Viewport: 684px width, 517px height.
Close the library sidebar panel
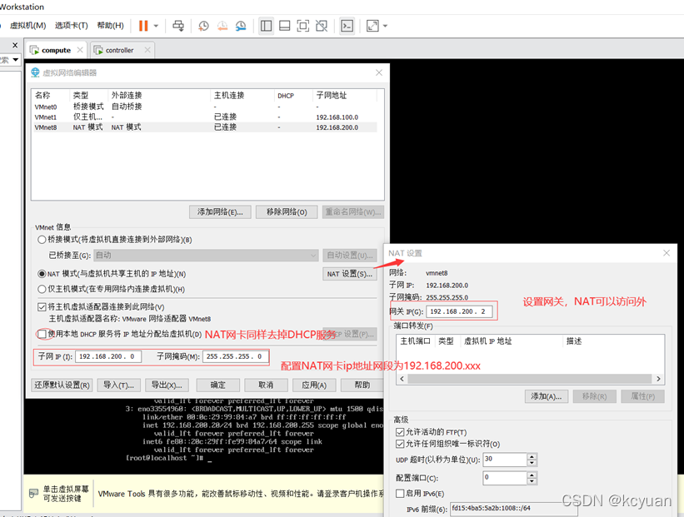coord(15,45)
